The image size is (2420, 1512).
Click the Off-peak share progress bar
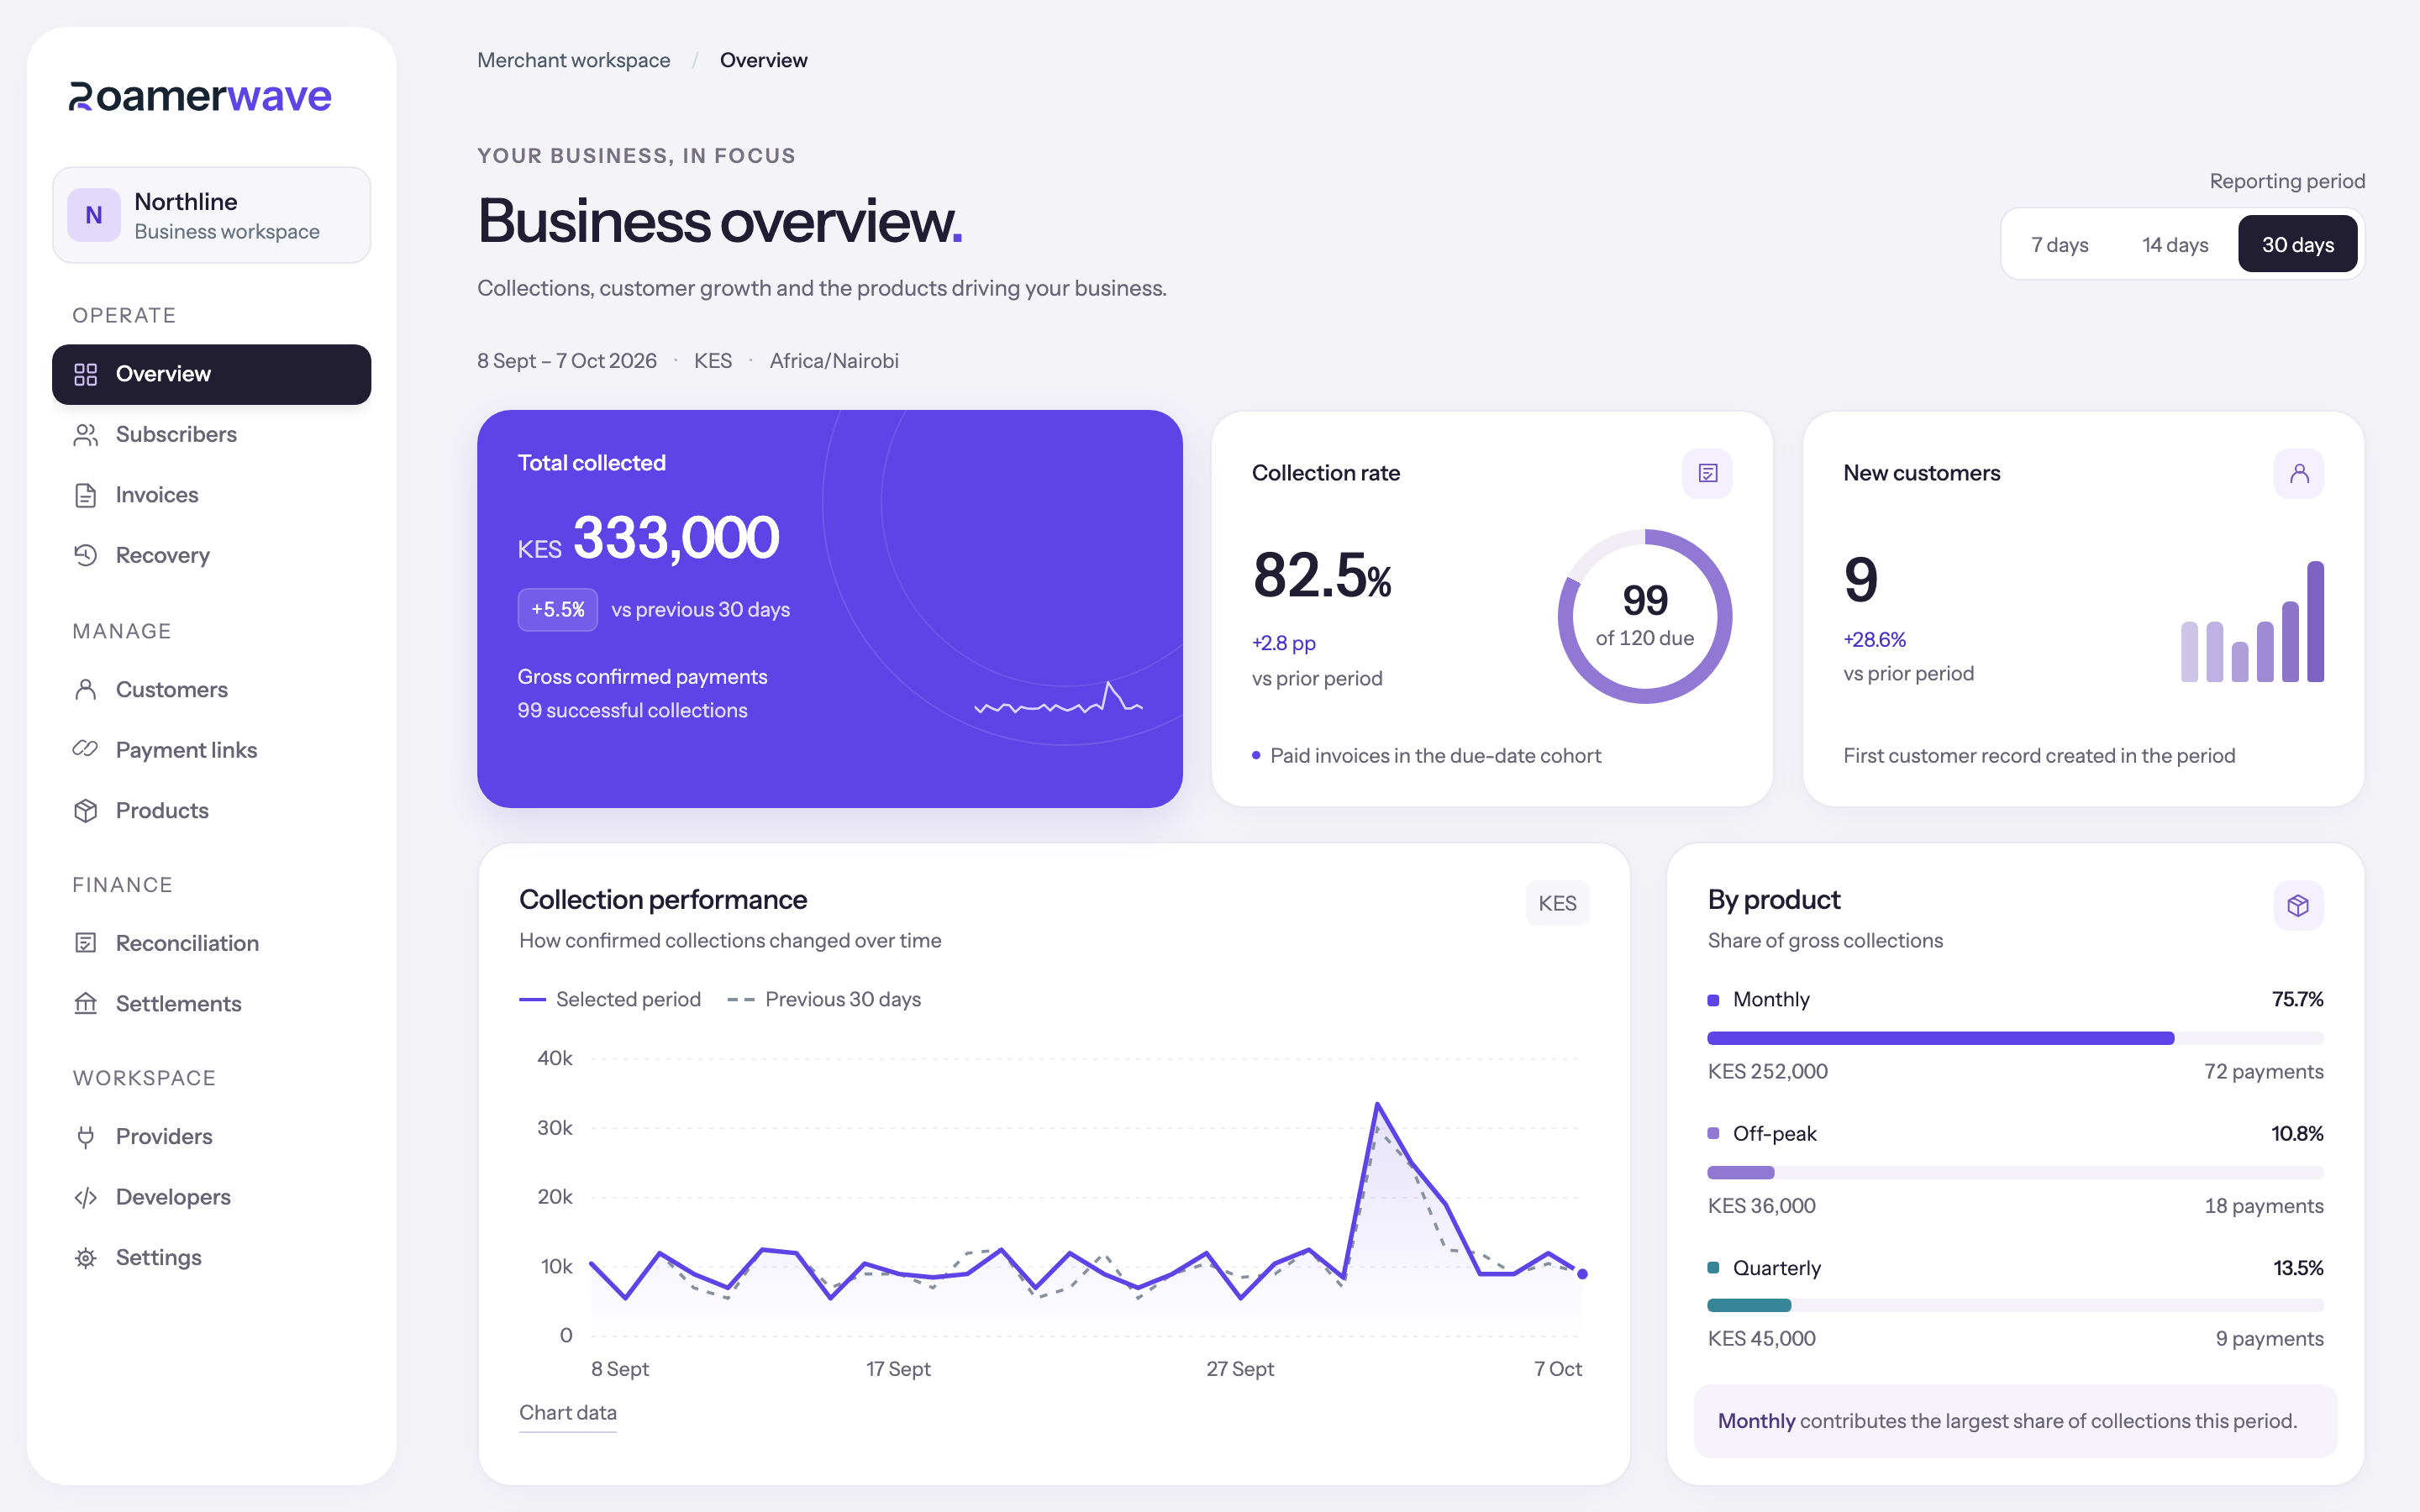pos(2015,1173)
